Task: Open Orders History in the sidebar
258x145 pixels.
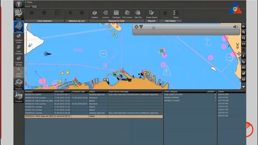Action: [19, 72]
